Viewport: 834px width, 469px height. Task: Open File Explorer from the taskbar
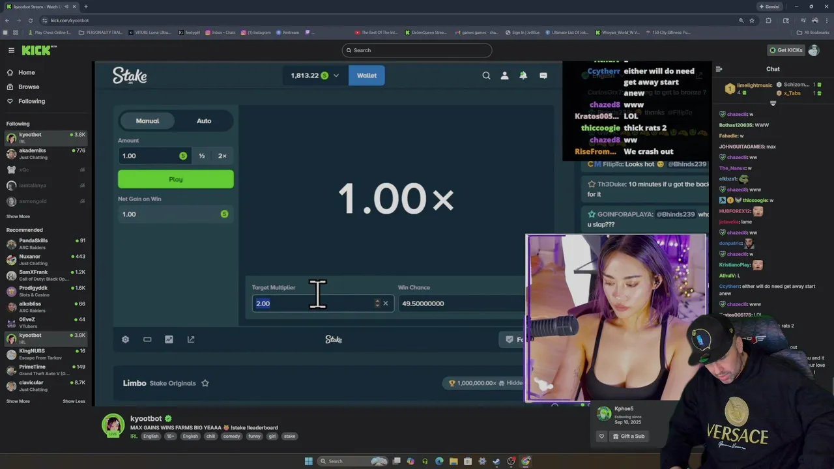453,461
